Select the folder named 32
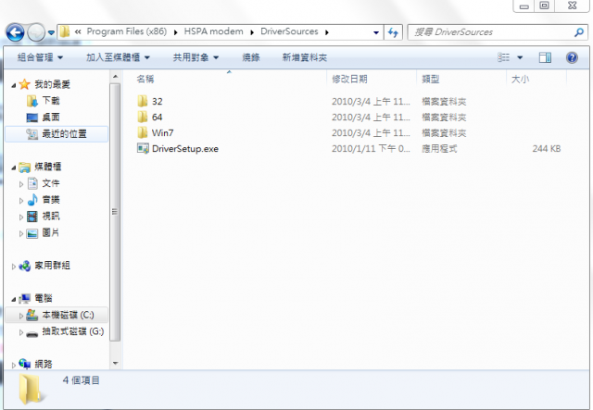This screenshot has width=593, height=410. click(157, 101)
